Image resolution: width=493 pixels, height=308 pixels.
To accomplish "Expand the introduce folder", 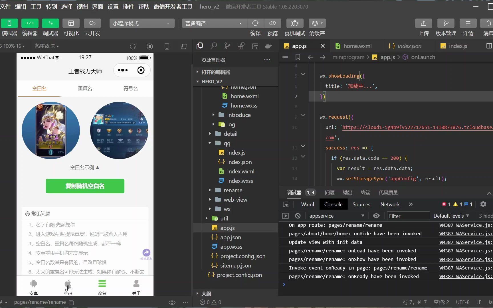I will pos(235,115).
